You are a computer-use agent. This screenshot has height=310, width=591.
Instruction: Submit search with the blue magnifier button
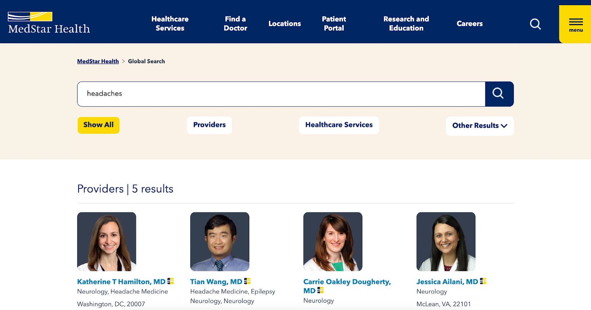coord(499,94)
